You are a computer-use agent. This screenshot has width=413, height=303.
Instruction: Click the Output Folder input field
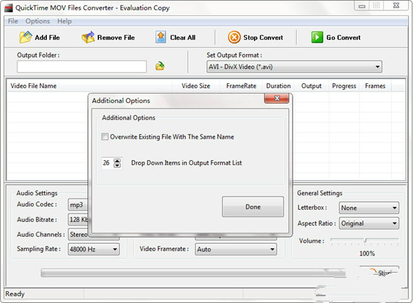tap(82, 67)
